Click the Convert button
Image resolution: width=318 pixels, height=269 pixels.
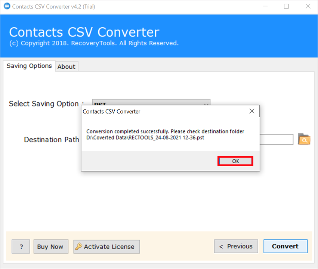pos(285,246)
